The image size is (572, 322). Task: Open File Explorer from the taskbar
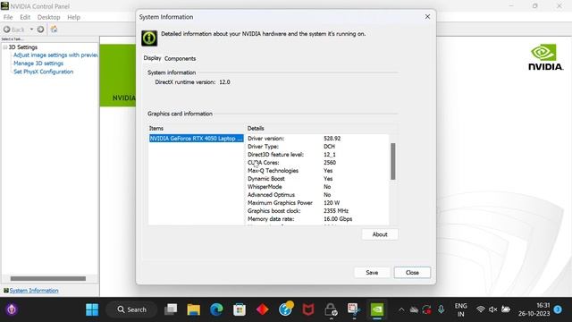193,309
